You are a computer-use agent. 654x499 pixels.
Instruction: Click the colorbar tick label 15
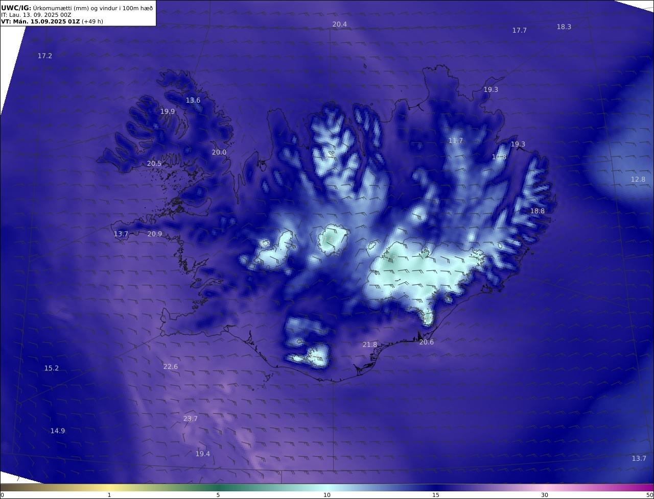coord(436,495)
